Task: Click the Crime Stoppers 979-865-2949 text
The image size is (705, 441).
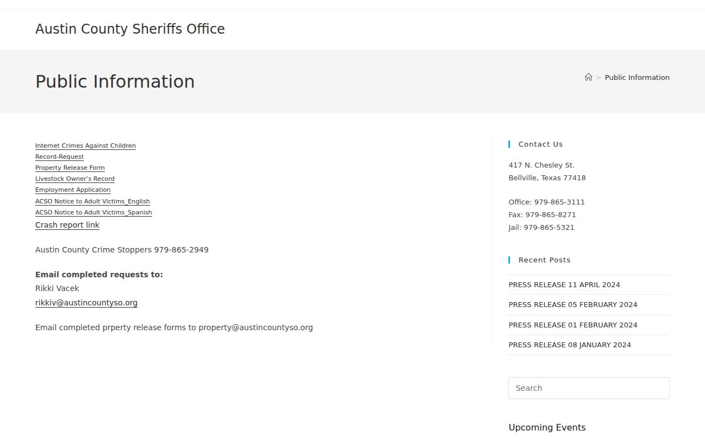Action: [122, 250]
